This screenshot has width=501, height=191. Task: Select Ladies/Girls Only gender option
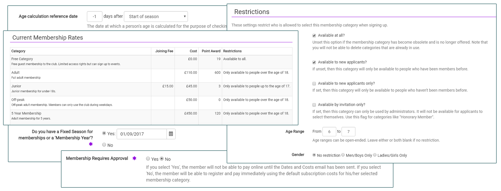375,155
